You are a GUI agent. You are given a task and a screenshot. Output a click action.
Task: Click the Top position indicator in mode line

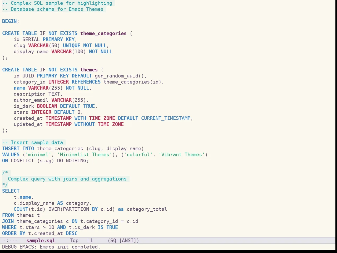pos(74,241)
